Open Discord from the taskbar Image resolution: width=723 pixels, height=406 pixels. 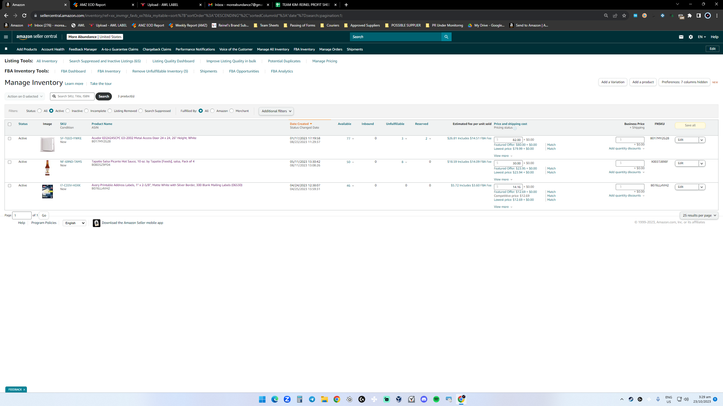coord(424,399)
